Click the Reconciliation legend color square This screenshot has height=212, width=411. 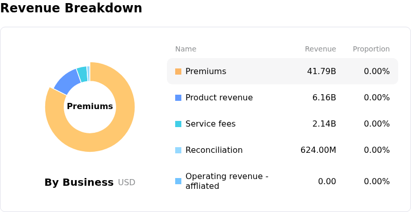[x=178, y=150]
